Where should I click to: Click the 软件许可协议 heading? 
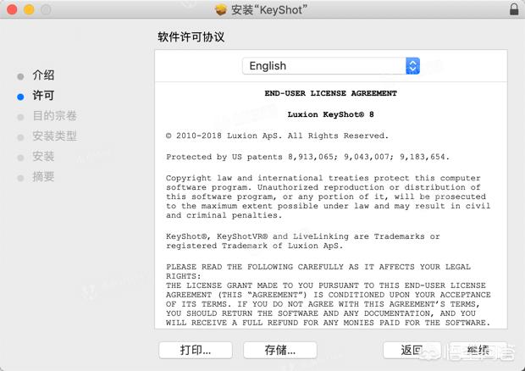tap(191, 36)
